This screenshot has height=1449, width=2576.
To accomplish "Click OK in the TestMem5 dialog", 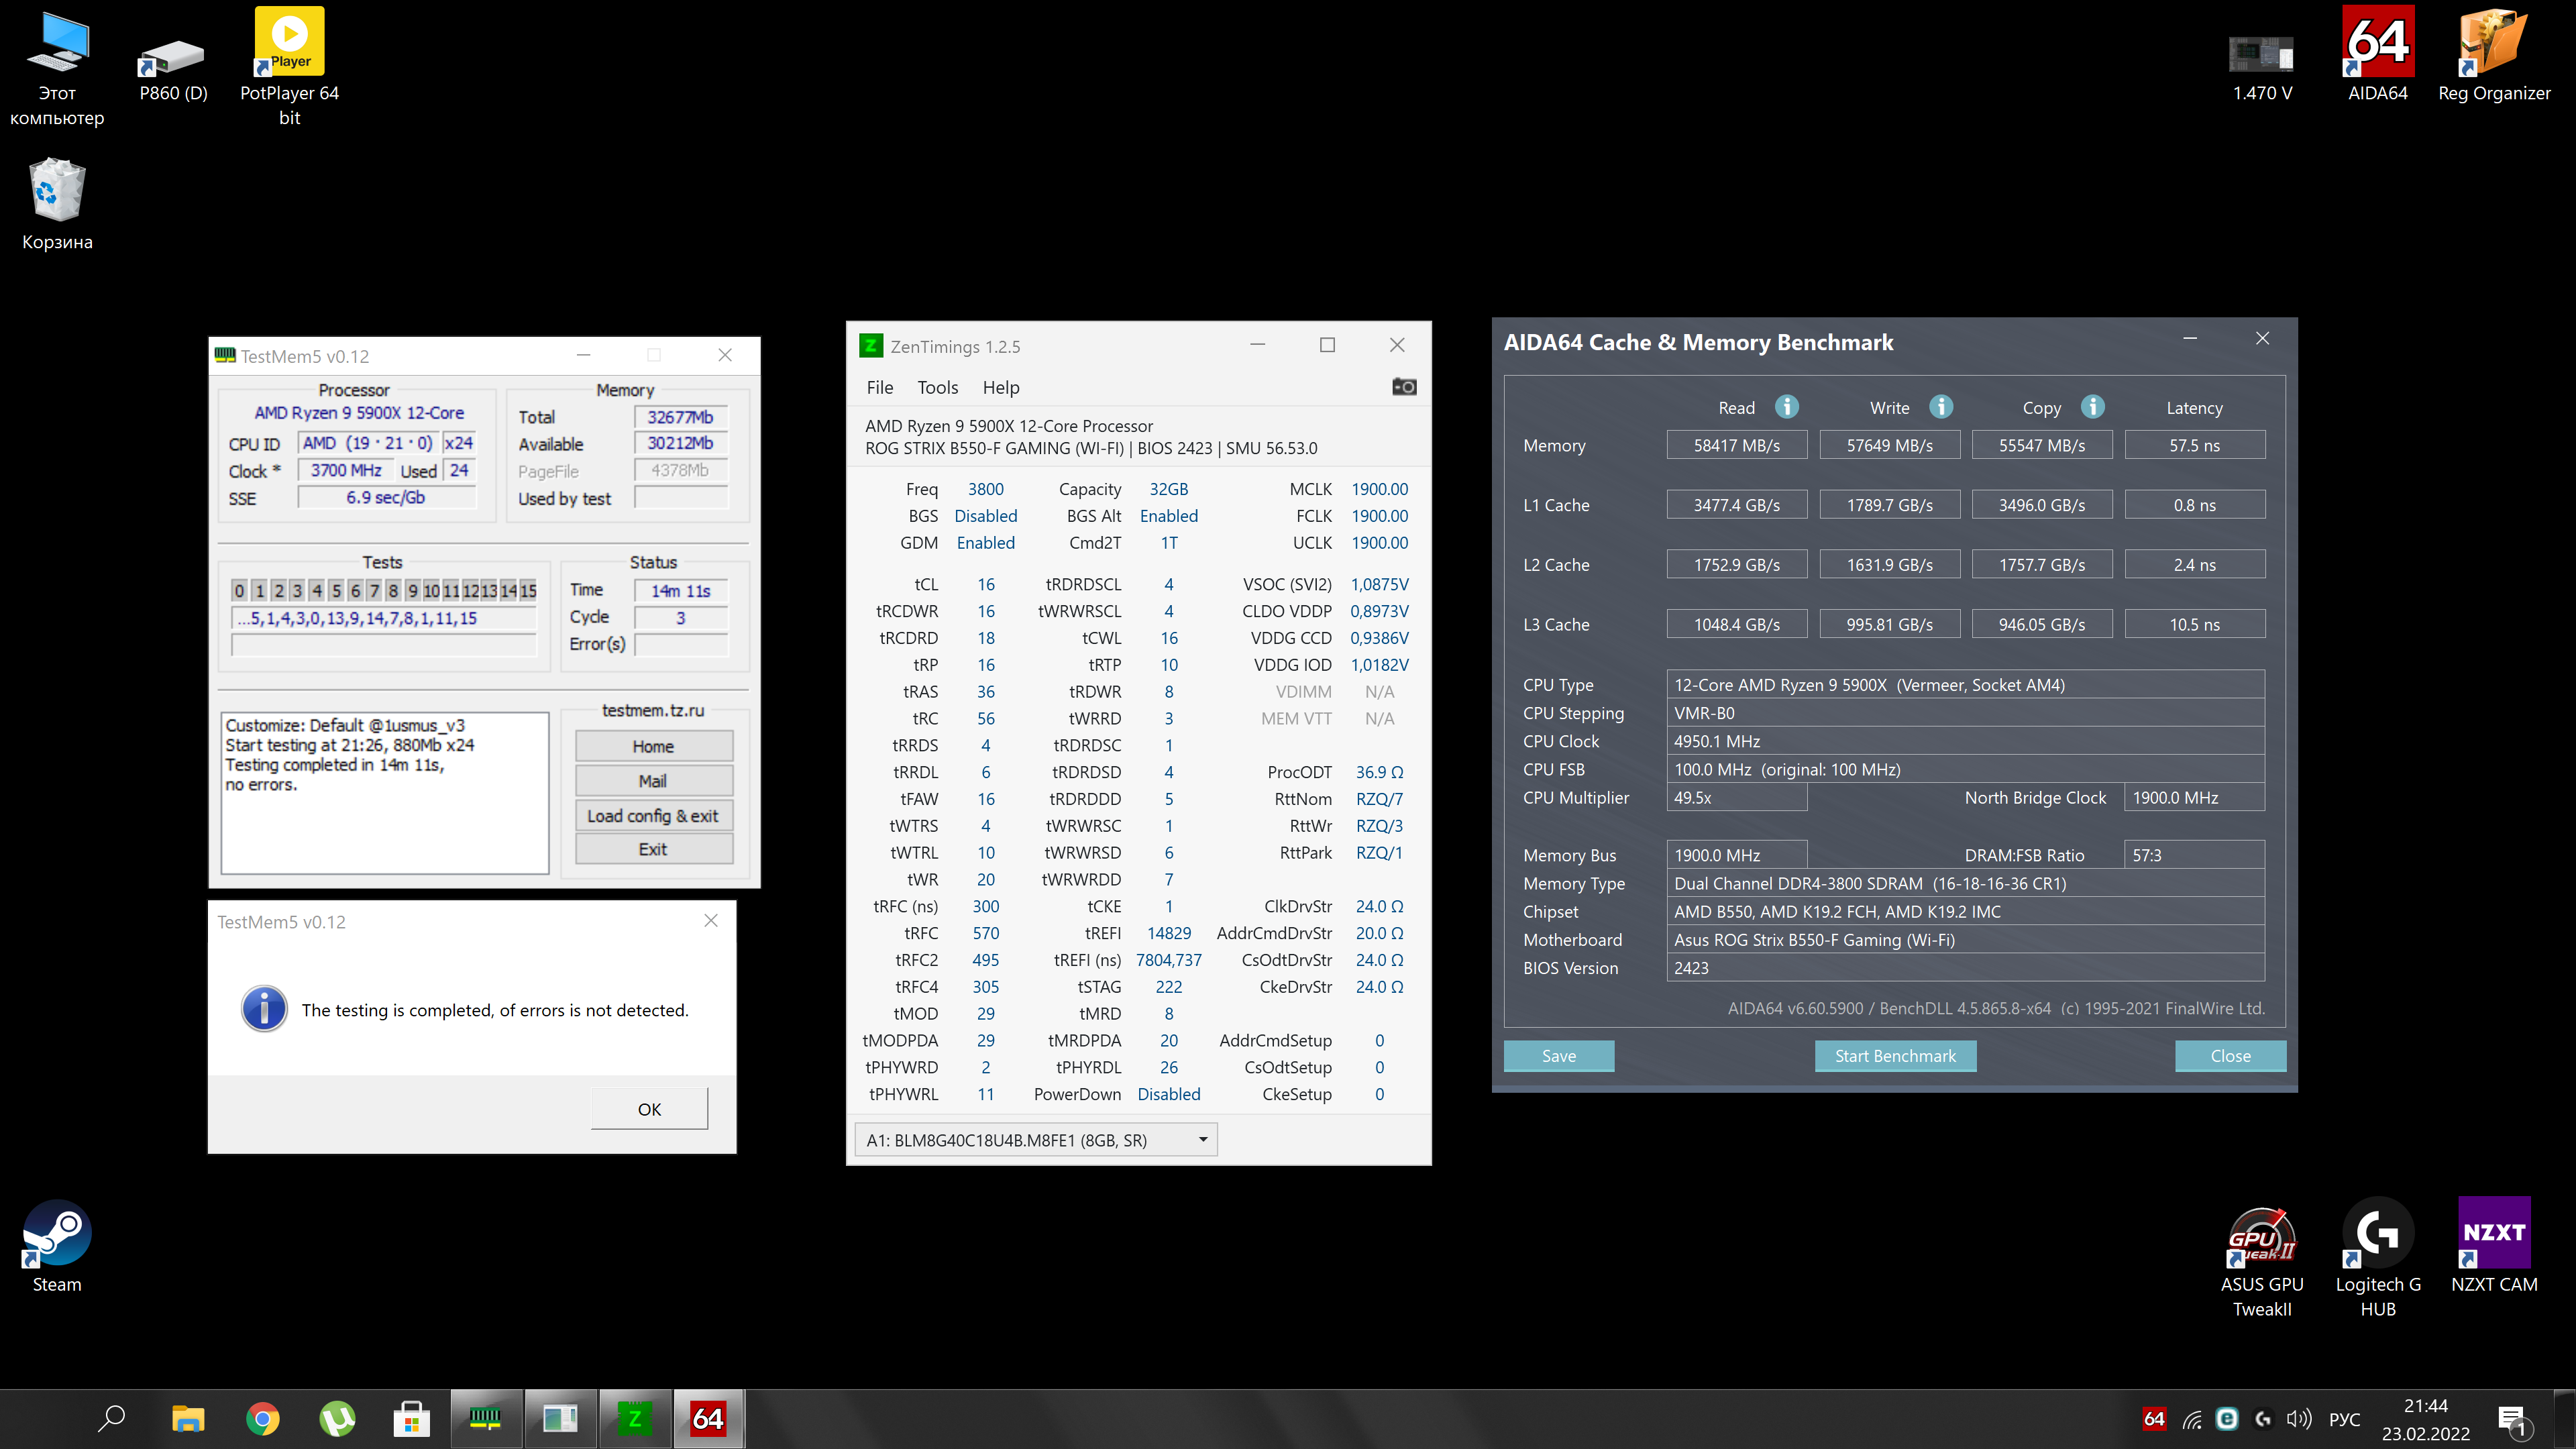I will [649, 1109].
